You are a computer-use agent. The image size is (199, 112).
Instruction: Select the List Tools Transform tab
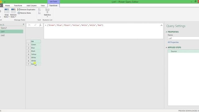click(53, 6)
